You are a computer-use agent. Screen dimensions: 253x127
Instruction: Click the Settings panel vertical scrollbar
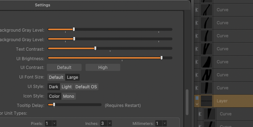click(187, 102)
